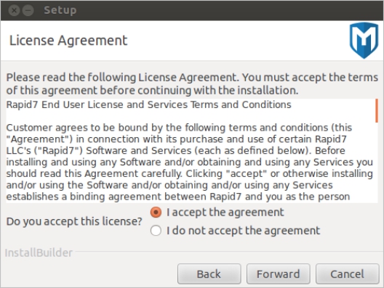Screen dimensions: 384x288
Task: Click the 'I do not accept the agreement' text
Action: [243, 231]
